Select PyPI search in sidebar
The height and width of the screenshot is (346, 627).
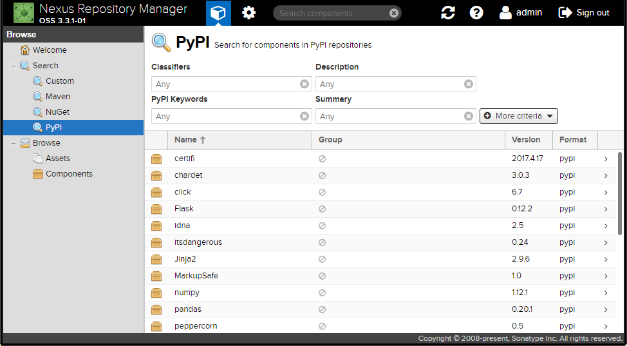[x=73, y=128]
